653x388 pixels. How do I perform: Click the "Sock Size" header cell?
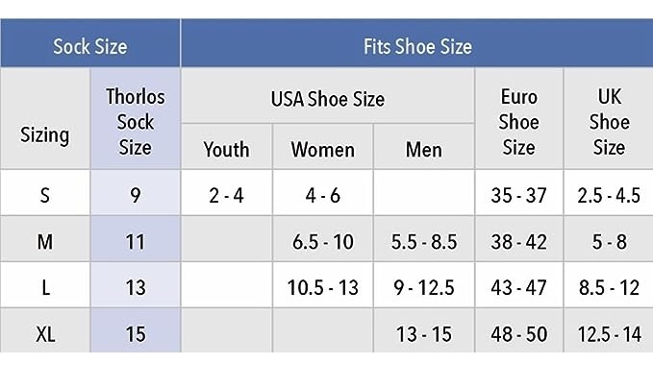89,45
